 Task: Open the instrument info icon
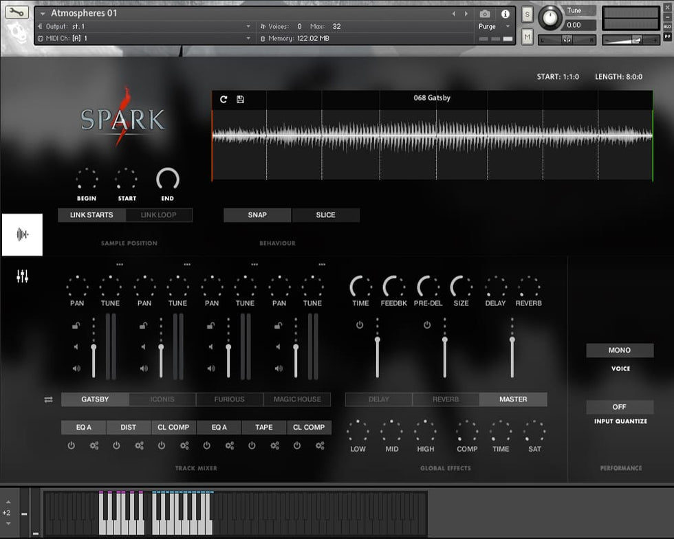pos(505,14)
